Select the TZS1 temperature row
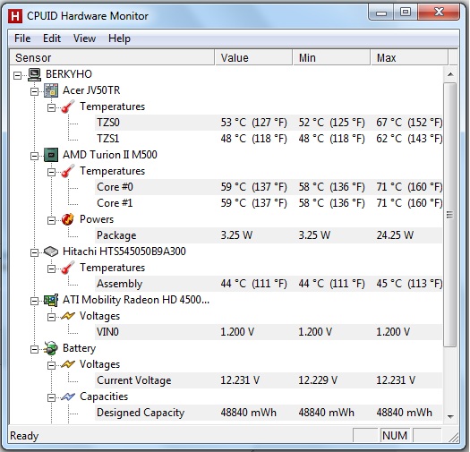470x452 pixels. 269,139
